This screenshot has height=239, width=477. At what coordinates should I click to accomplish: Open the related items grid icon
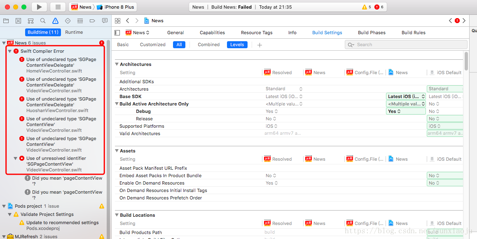coord(118,21)
